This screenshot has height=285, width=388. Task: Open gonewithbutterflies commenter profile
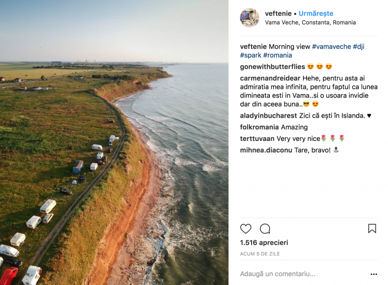(272, 67)
